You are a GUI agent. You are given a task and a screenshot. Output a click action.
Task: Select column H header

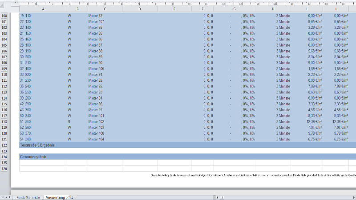[x=273, y=9]
